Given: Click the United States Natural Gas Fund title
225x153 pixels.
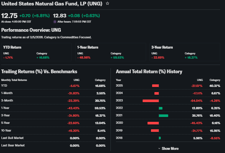Looking at the screenshot, I should [52, 3].
